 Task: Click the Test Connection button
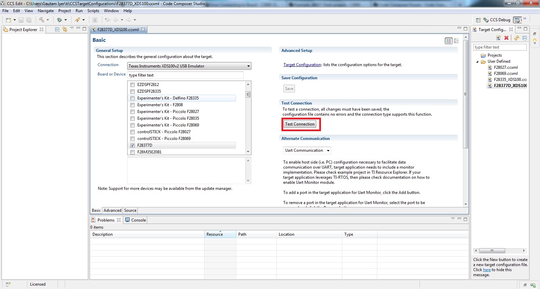click(300, 124)
